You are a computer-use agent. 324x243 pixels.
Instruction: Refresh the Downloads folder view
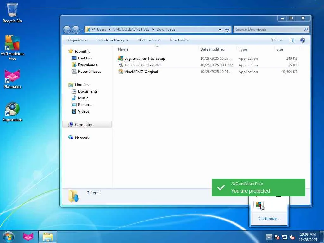(227, 29)
